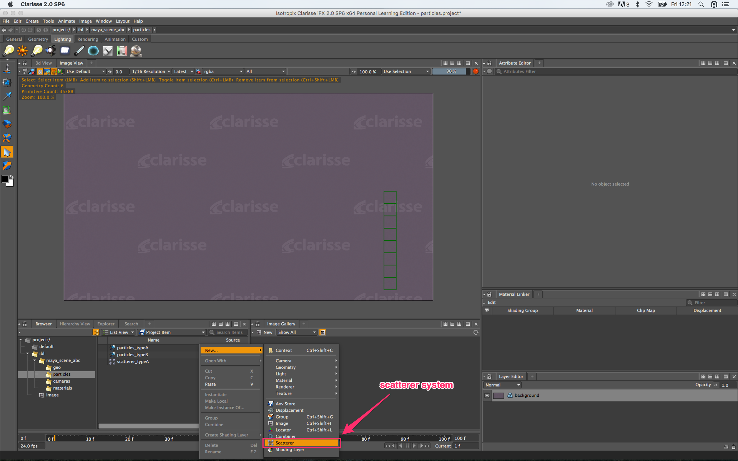Toggle the lock on Image View panel

25,63
